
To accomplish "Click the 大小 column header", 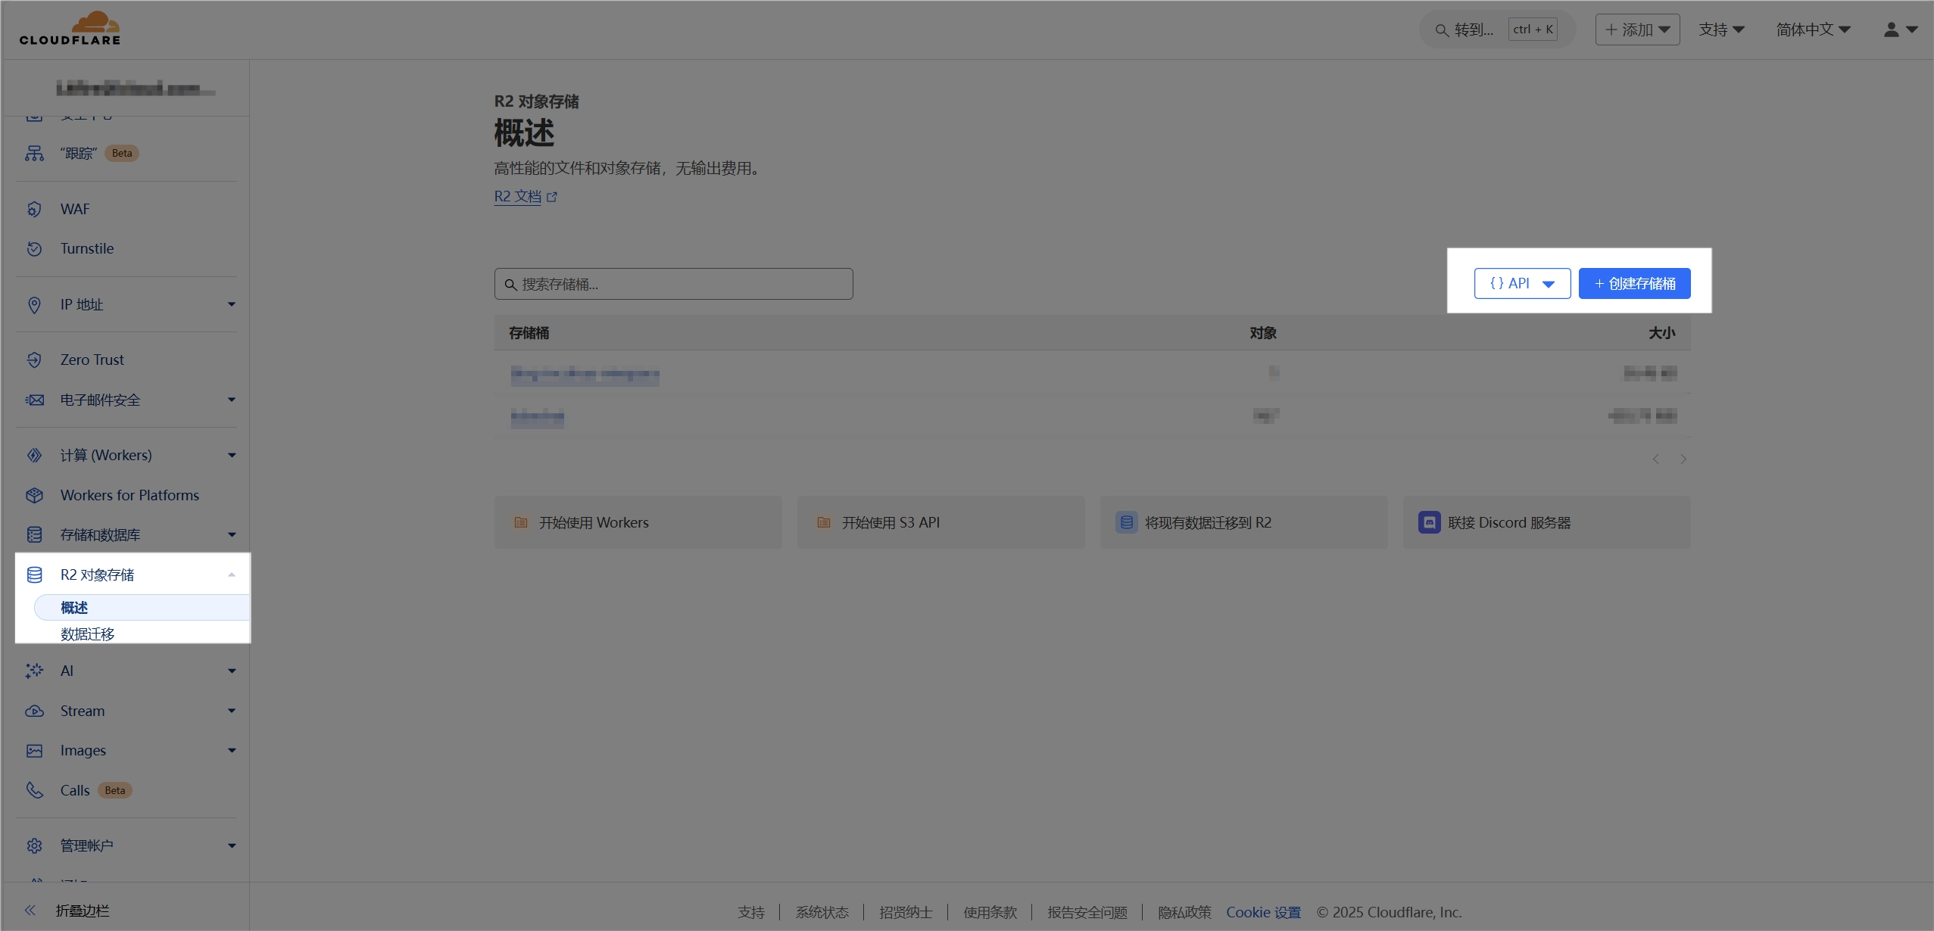I will point(1662,333).
